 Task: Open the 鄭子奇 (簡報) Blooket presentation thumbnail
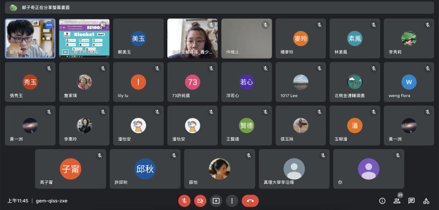click(85, 38)
